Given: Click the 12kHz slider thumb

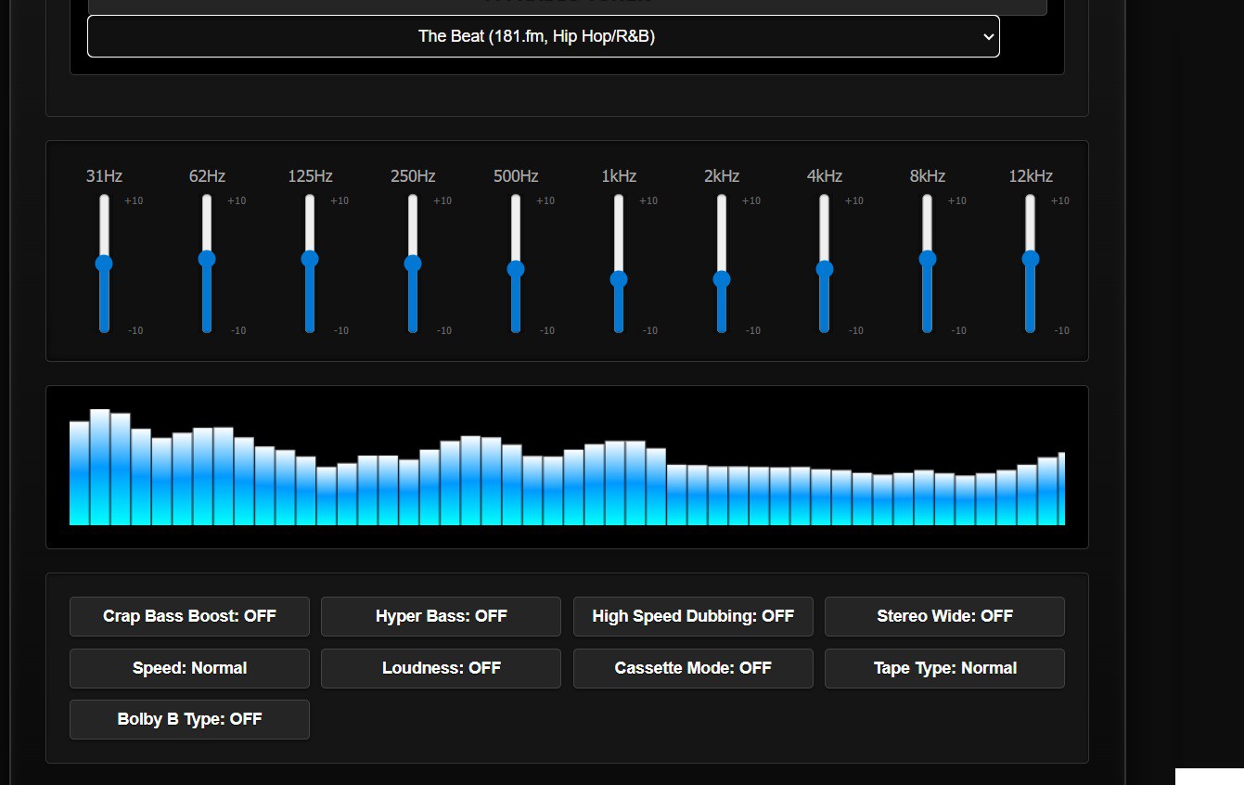Looking at the screenshot, I should (1031, 259).
